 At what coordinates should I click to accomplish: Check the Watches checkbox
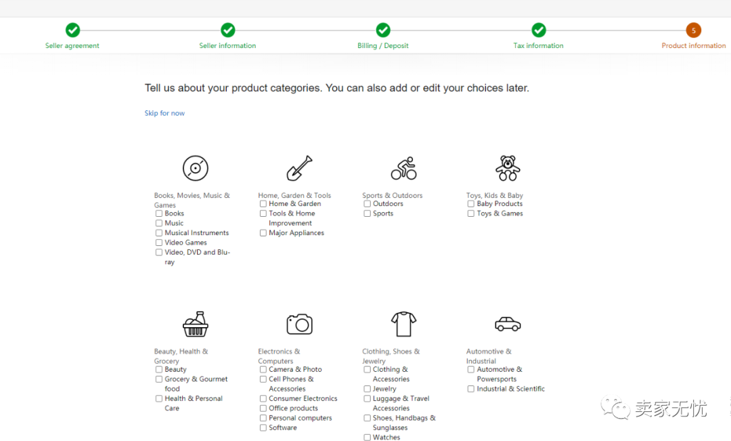tap(368, 437)
